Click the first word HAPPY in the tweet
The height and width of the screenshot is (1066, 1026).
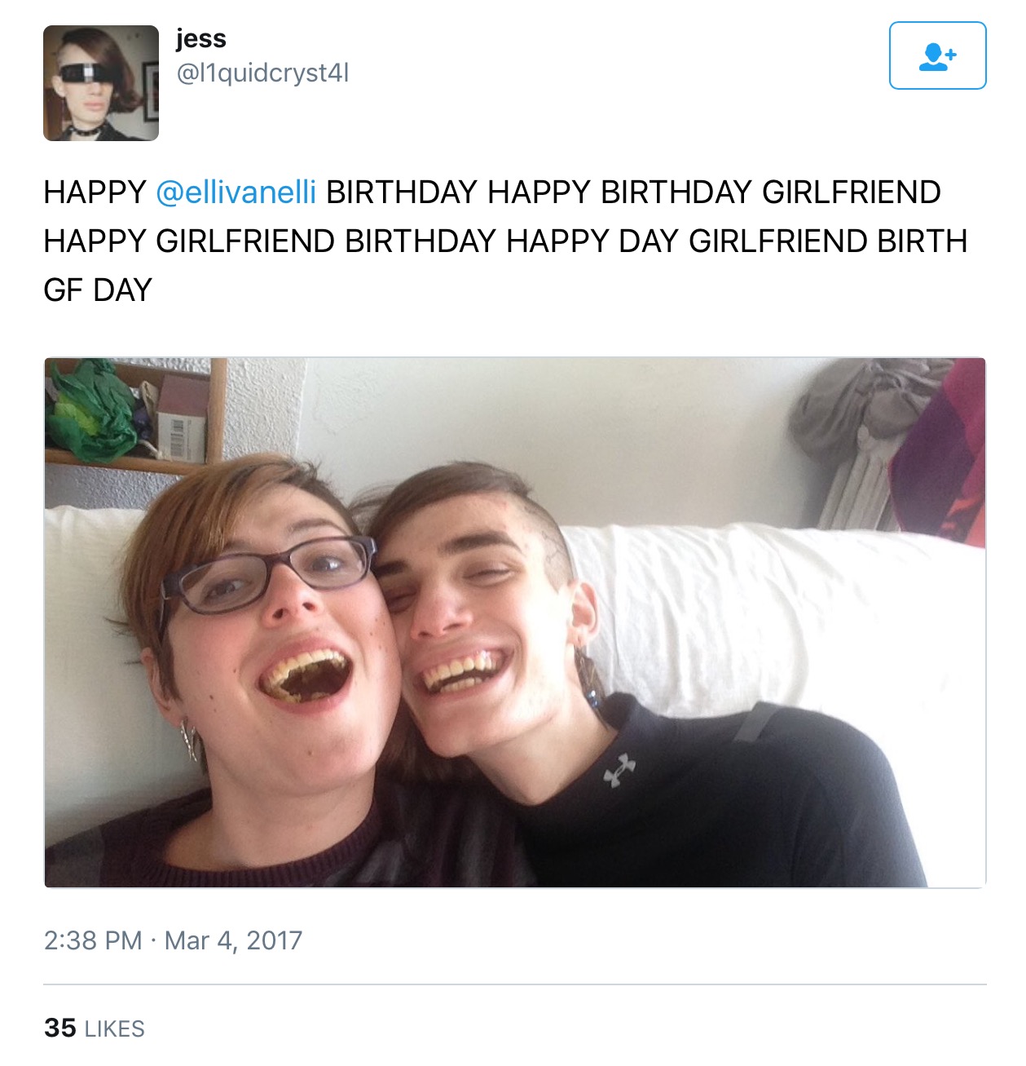coord(95,192)
